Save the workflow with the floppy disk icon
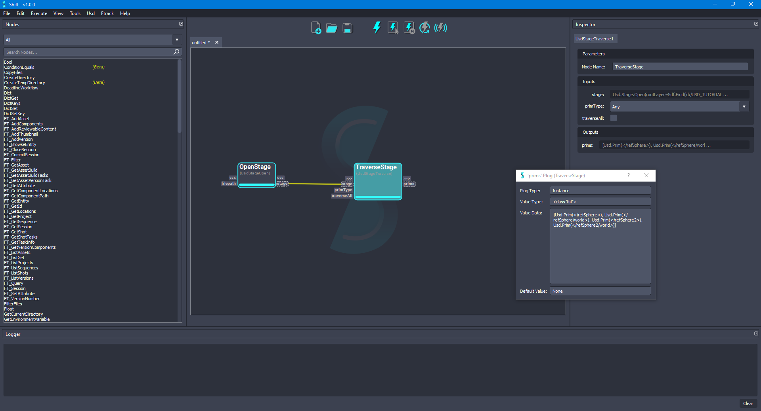Viewport: 761px width, 411px height. pyautogui.click(x=347, y=28)
